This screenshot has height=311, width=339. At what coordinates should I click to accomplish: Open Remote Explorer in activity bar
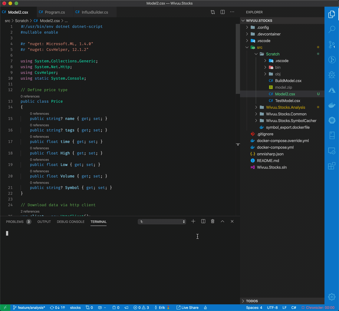(332, 151)
